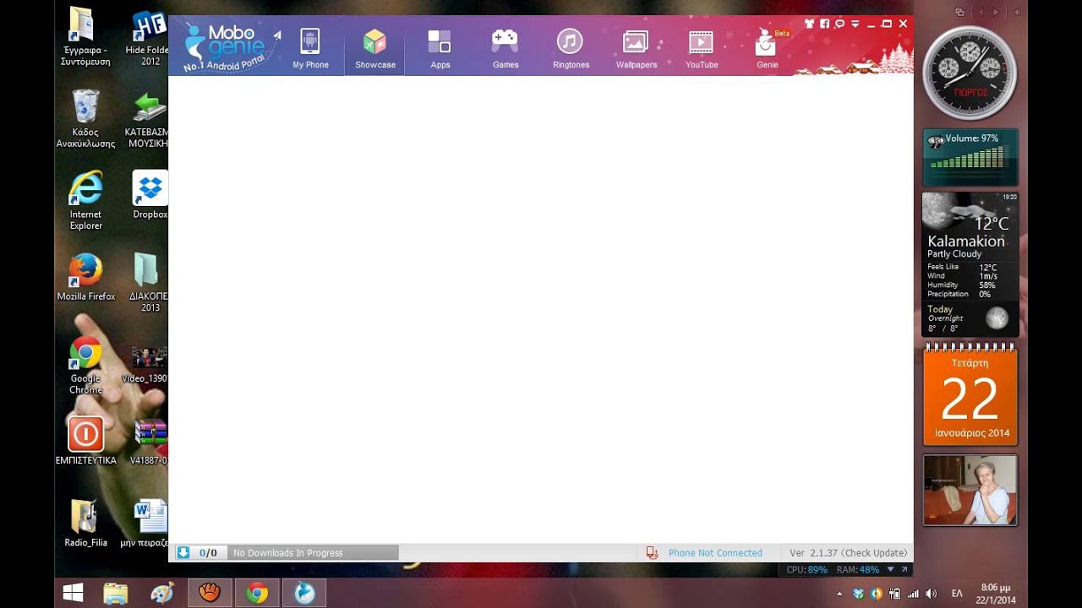
Task: Select the ΕΜΠΙΣΤΕΥΤΙΚΑ power icon
Action: (85, 441)
